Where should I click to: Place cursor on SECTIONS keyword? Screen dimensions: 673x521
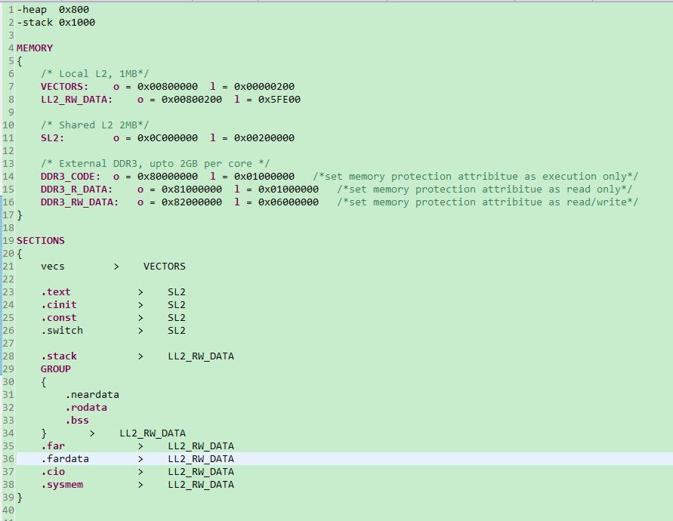[x=41, y=241]
